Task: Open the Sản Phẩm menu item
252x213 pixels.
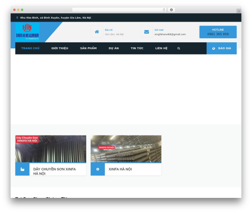Action: (88, 48)
